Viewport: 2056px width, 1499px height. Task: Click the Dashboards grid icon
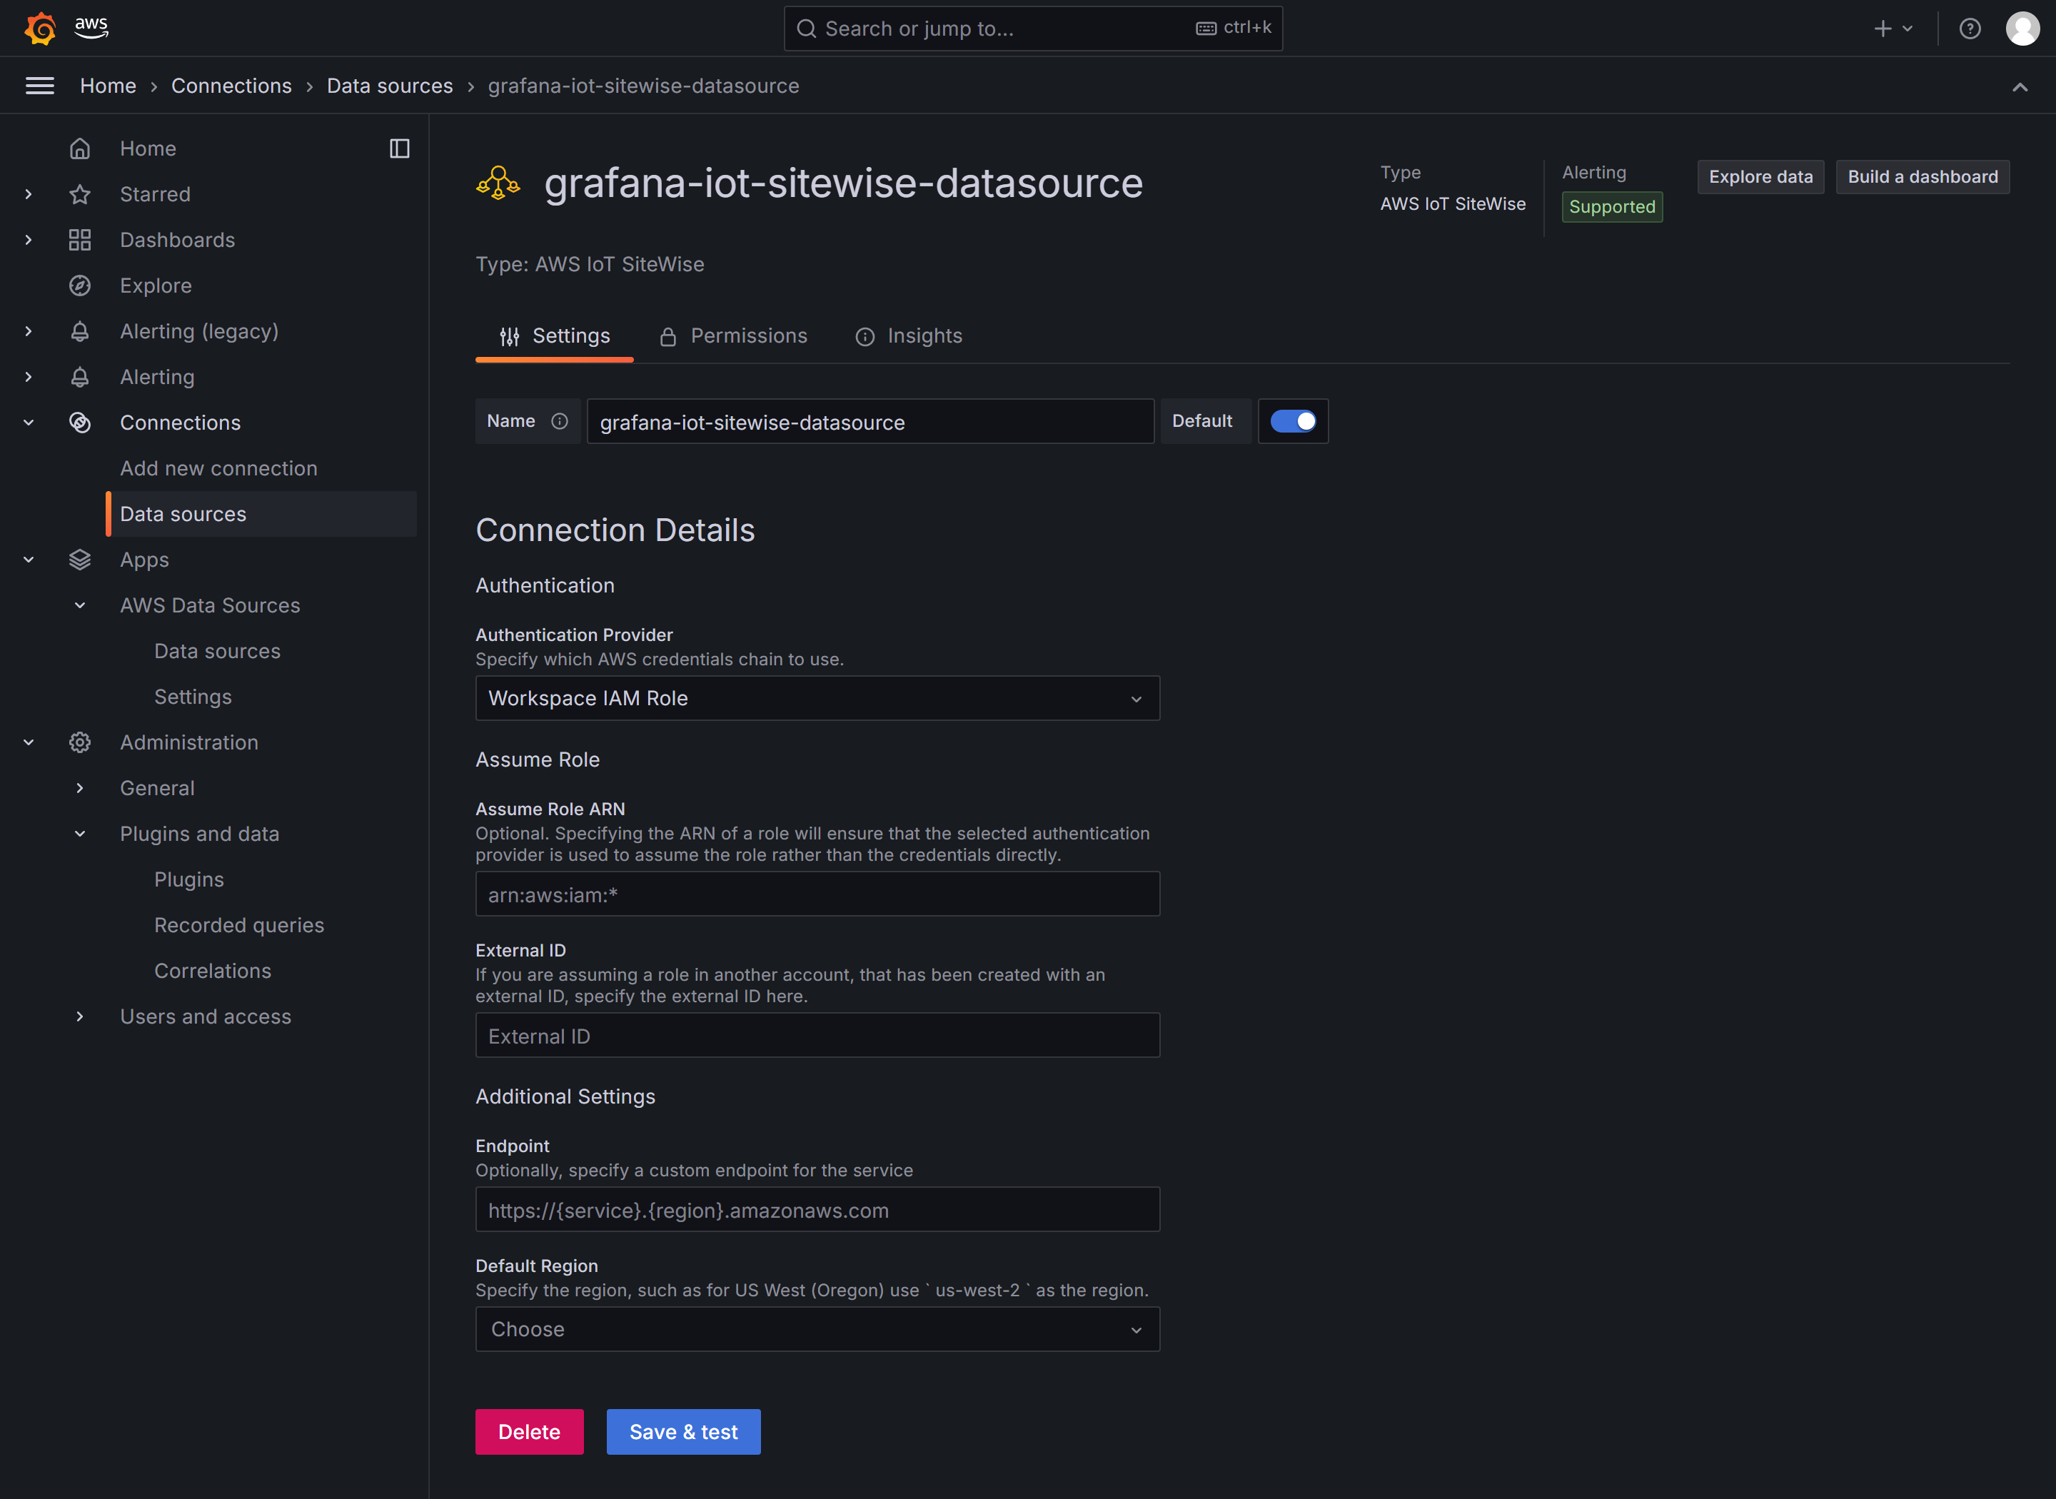click(x=80, y=240)
